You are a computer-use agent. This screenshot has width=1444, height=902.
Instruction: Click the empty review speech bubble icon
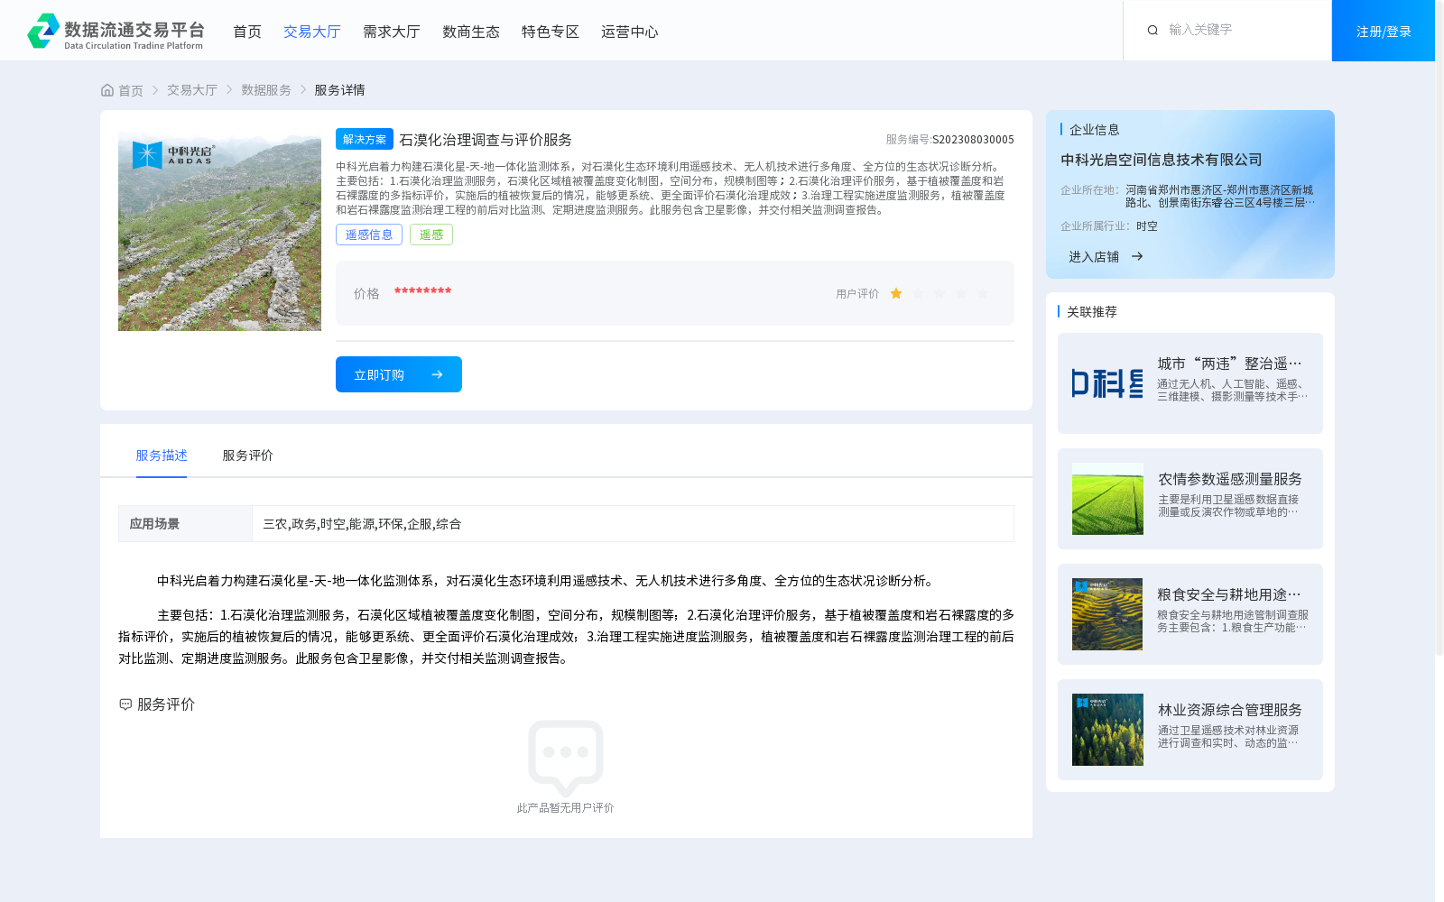(x=566, y=757)
